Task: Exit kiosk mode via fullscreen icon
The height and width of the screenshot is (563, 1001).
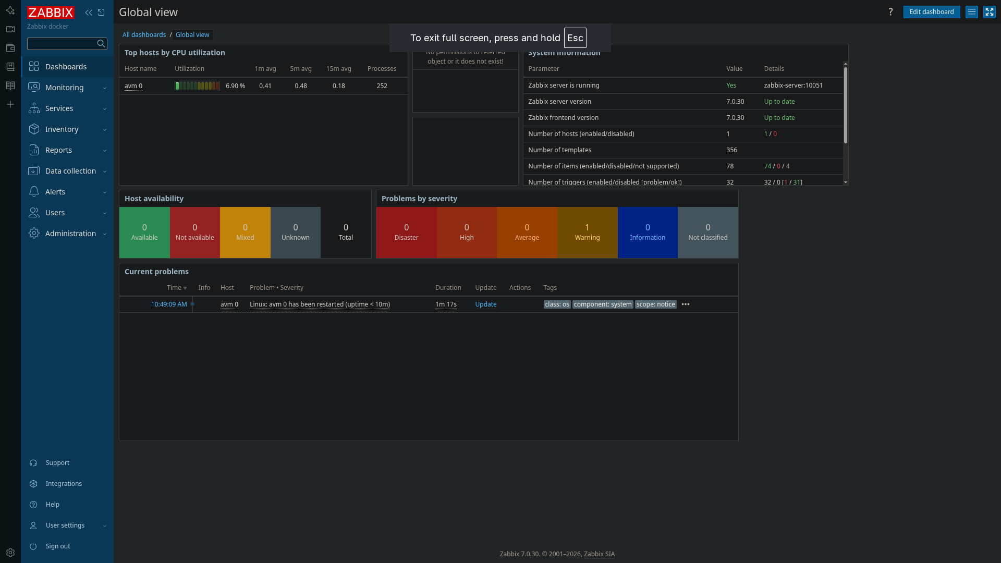Action: pos(990,12)
